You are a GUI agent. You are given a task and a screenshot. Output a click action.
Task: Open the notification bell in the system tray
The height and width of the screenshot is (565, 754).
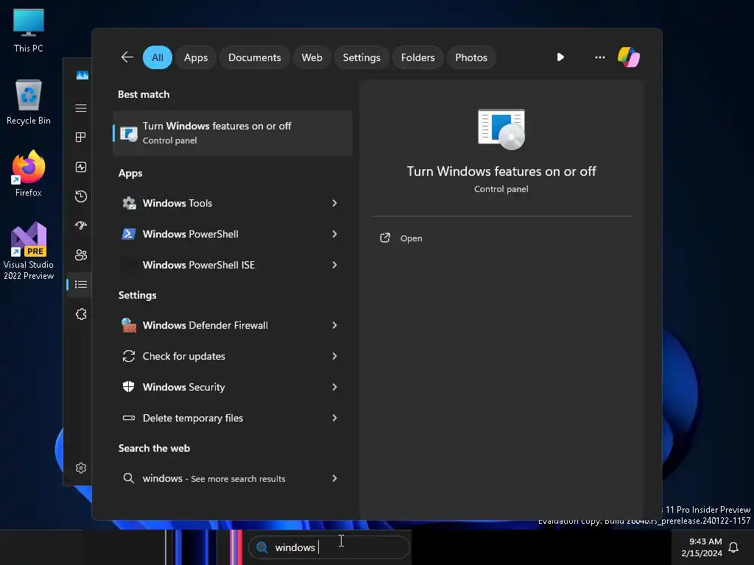click(x=733, y=547)
